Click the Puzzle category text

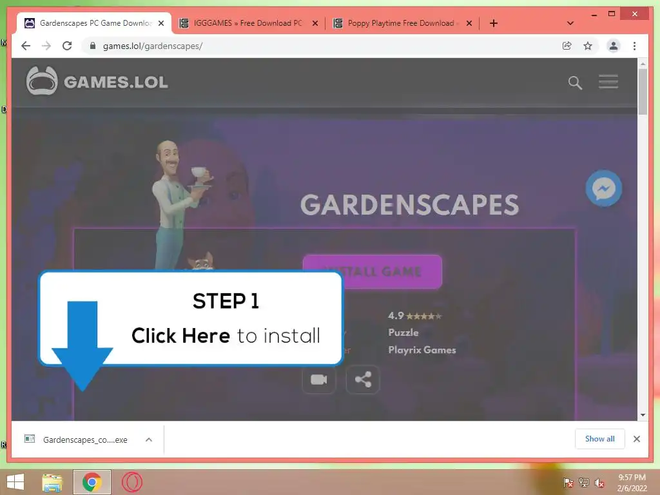point(403,333)
